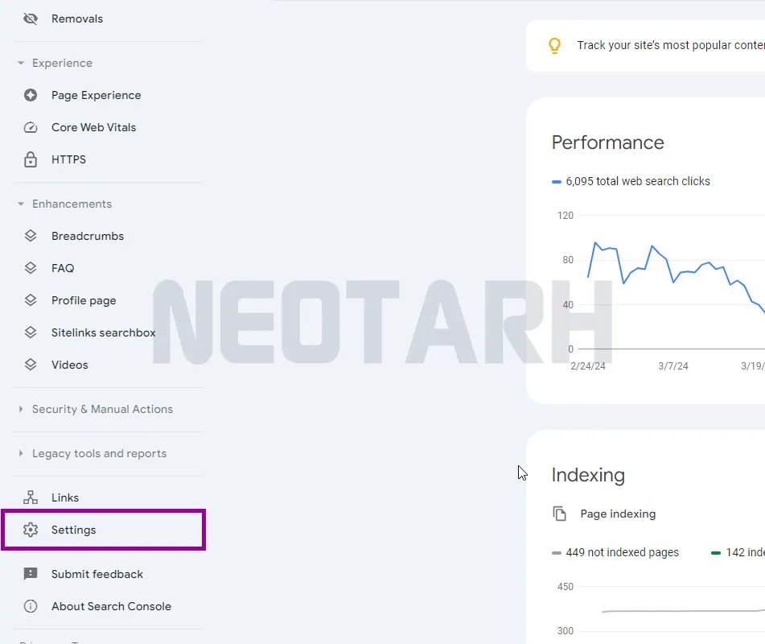Open the FAQ enhancement report
The image size is (765, 644).
(x=63, y=268)
